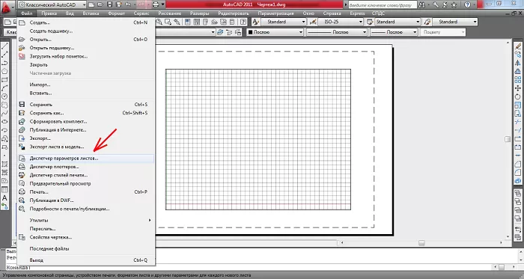The height and width of the screenshot is (279, 524).
Task: Open the Формат menu
Action: [116, 13]
